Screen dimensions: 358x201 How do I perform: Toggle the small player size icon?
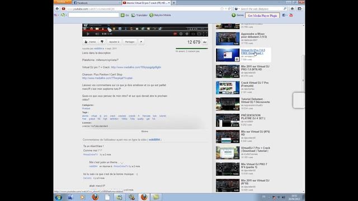pyautogui.click(x=193, y=33)
